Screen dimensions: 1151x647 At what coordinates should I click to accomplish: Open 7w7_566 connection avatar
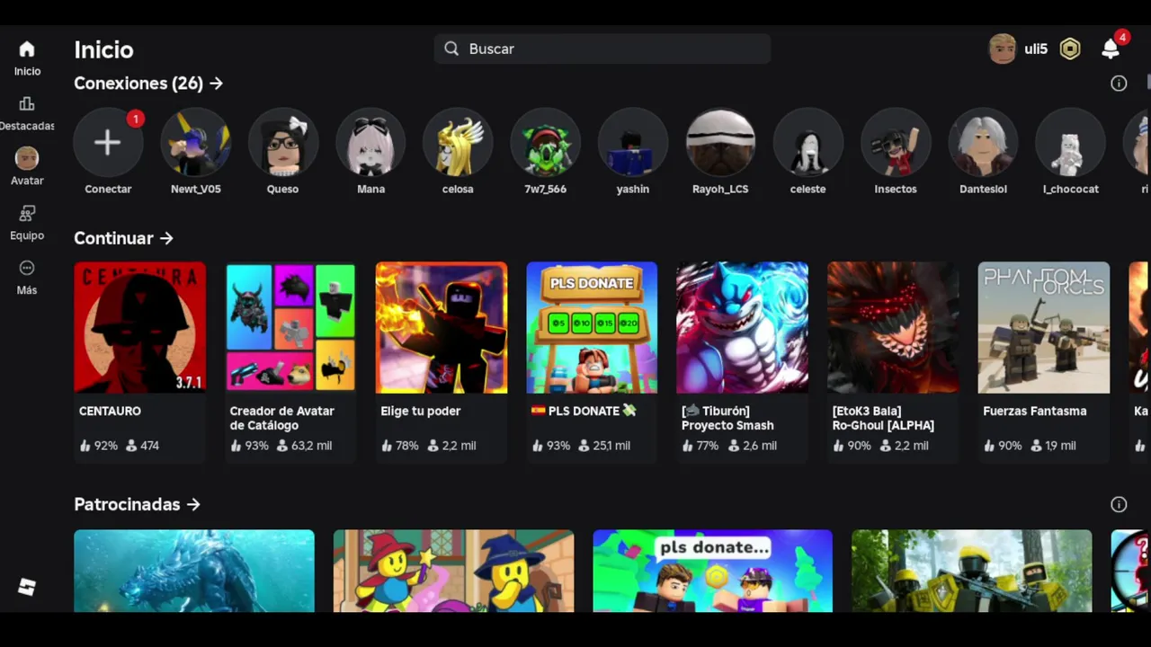[545, 142]
